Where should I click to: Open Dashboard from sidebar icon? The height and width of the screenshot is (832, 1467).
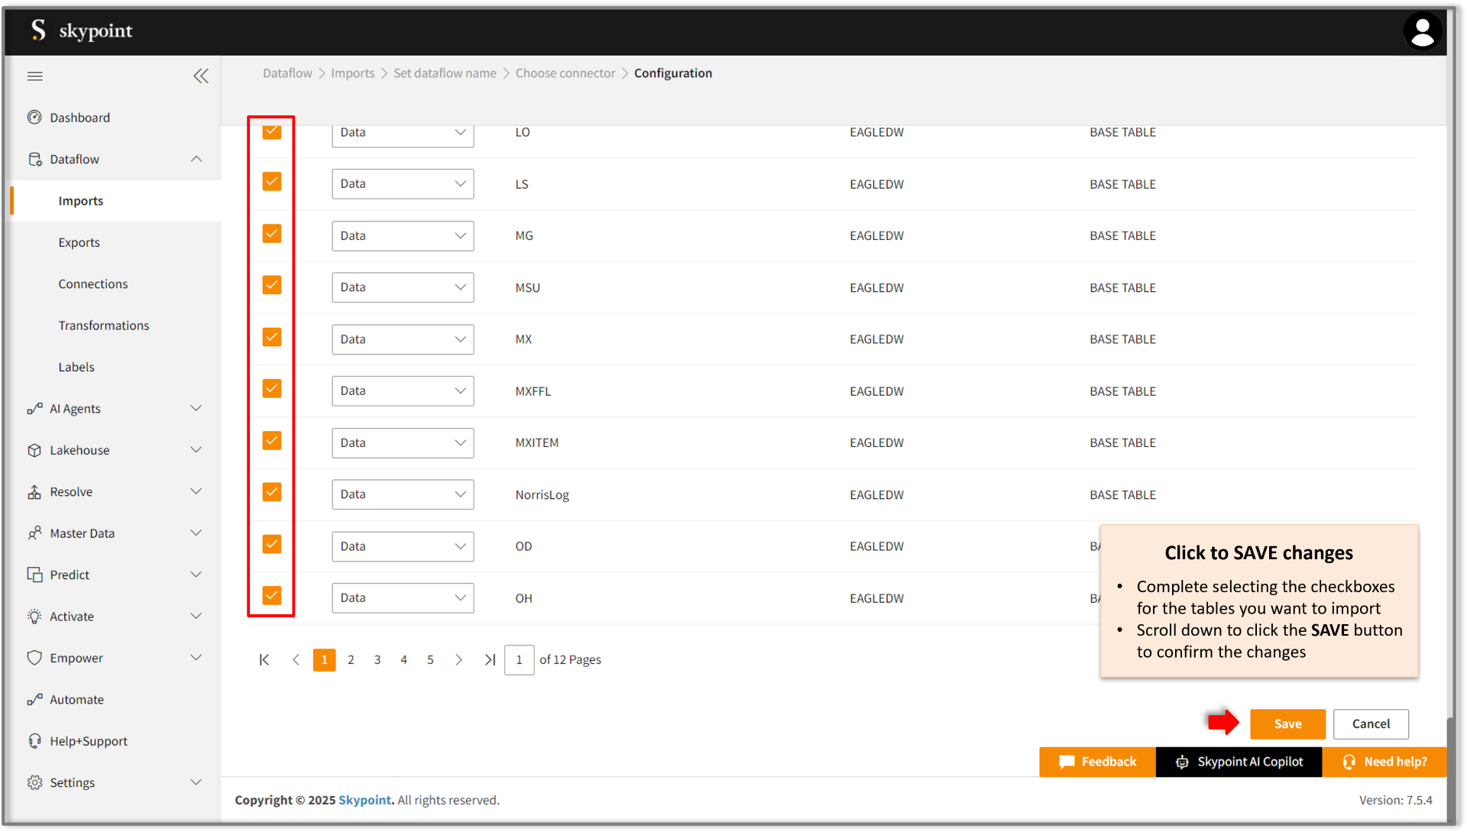(35, 118)
